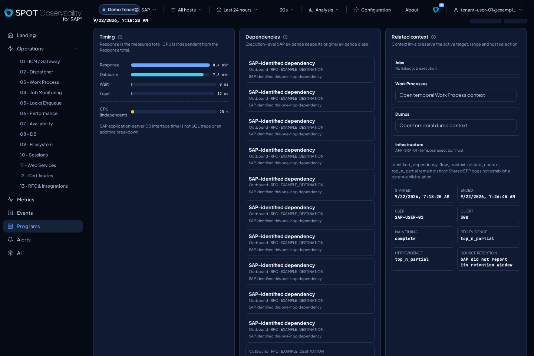Click Open temporal Work Process context
The height and width of the screenshot is (356, 534).
[456, 95]
